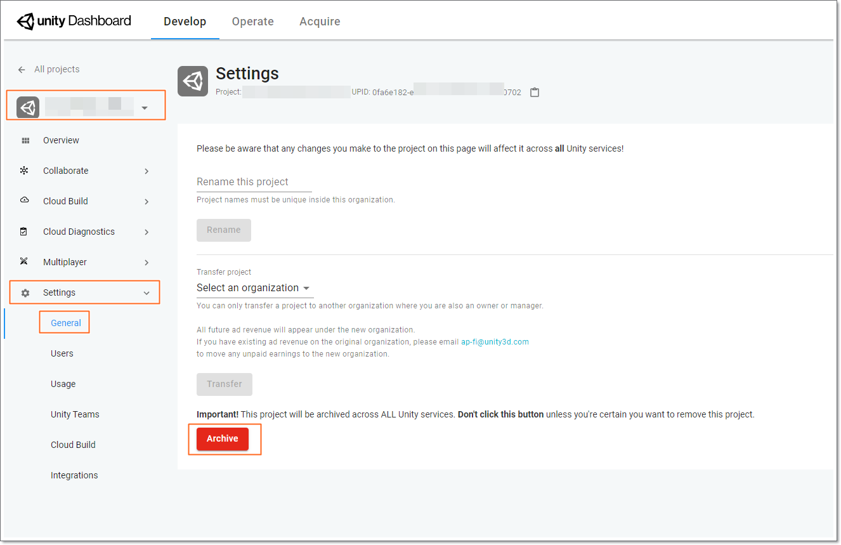Copy UPID with the clipboard icon

tap(535, 93)
